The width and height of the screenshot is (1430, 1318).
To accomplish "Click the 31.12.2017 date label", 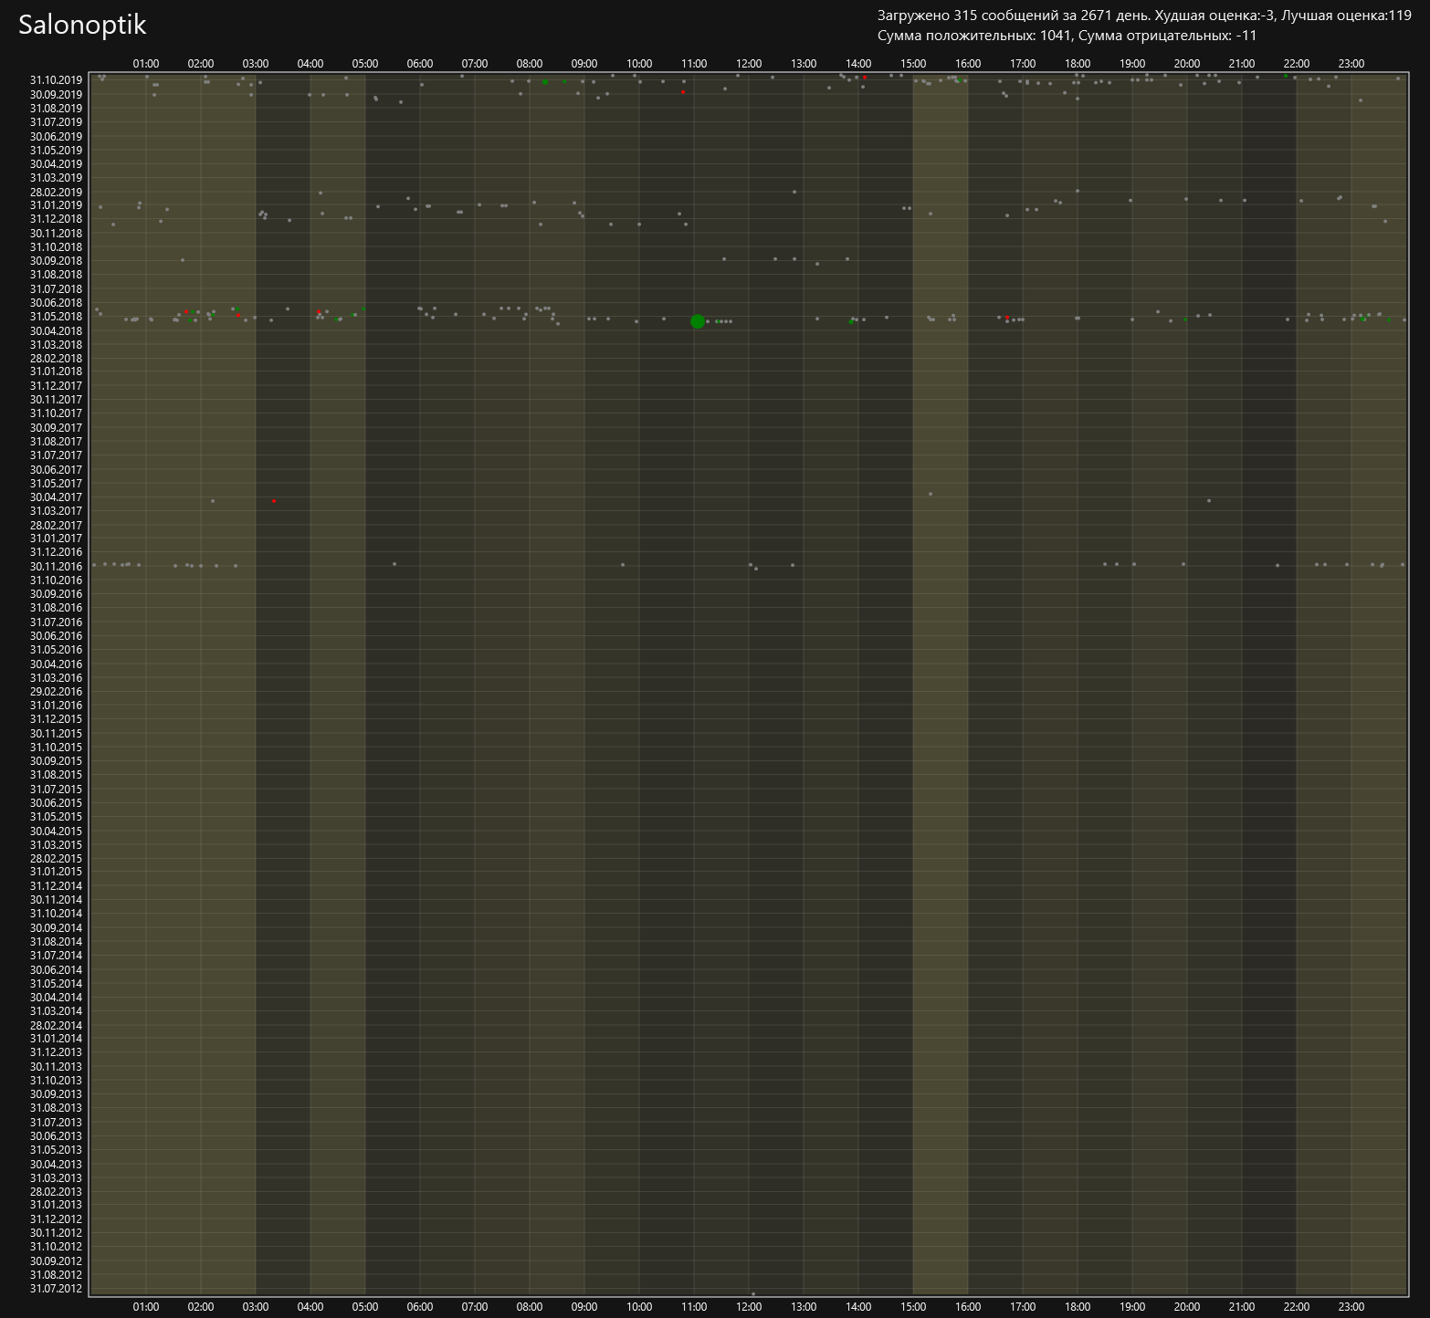I will (x=56, y=386).
